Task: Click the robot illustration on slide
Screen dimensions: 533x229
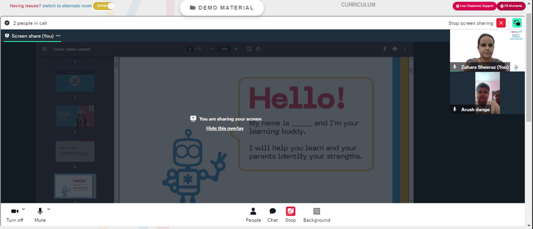Action: (195, 165)
